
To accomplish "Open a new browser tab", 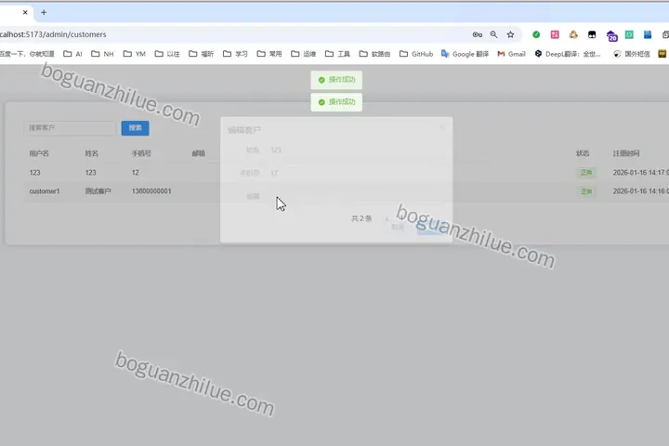I will tap(44, 12).
